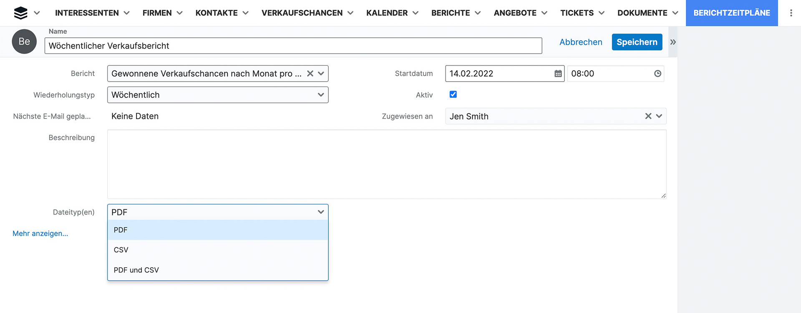Screen dimensions: 801x313
Task: Open the clock time picker icon
Action: pyautogui.click(x=657, y=74)
